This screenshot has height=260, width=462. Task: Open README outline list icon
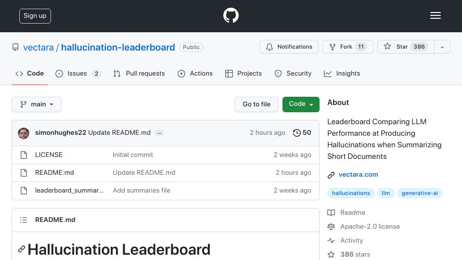click(24, 220)
